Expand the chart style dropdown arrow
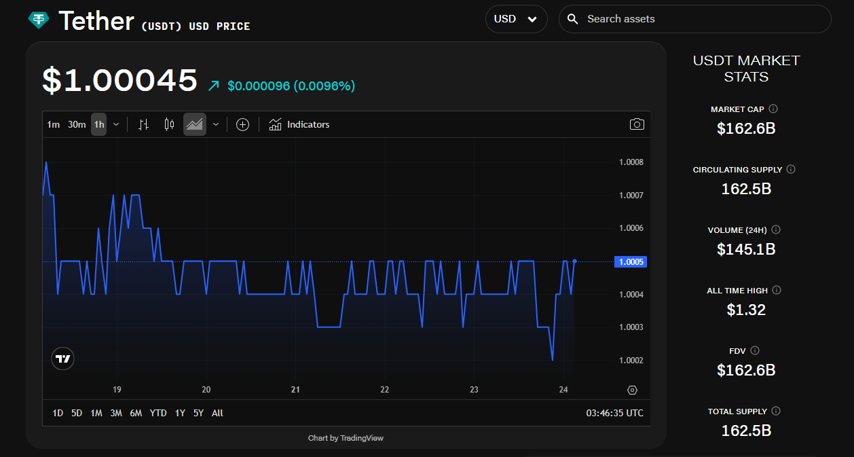Screen dimensions: 854x457 [216, 124]
